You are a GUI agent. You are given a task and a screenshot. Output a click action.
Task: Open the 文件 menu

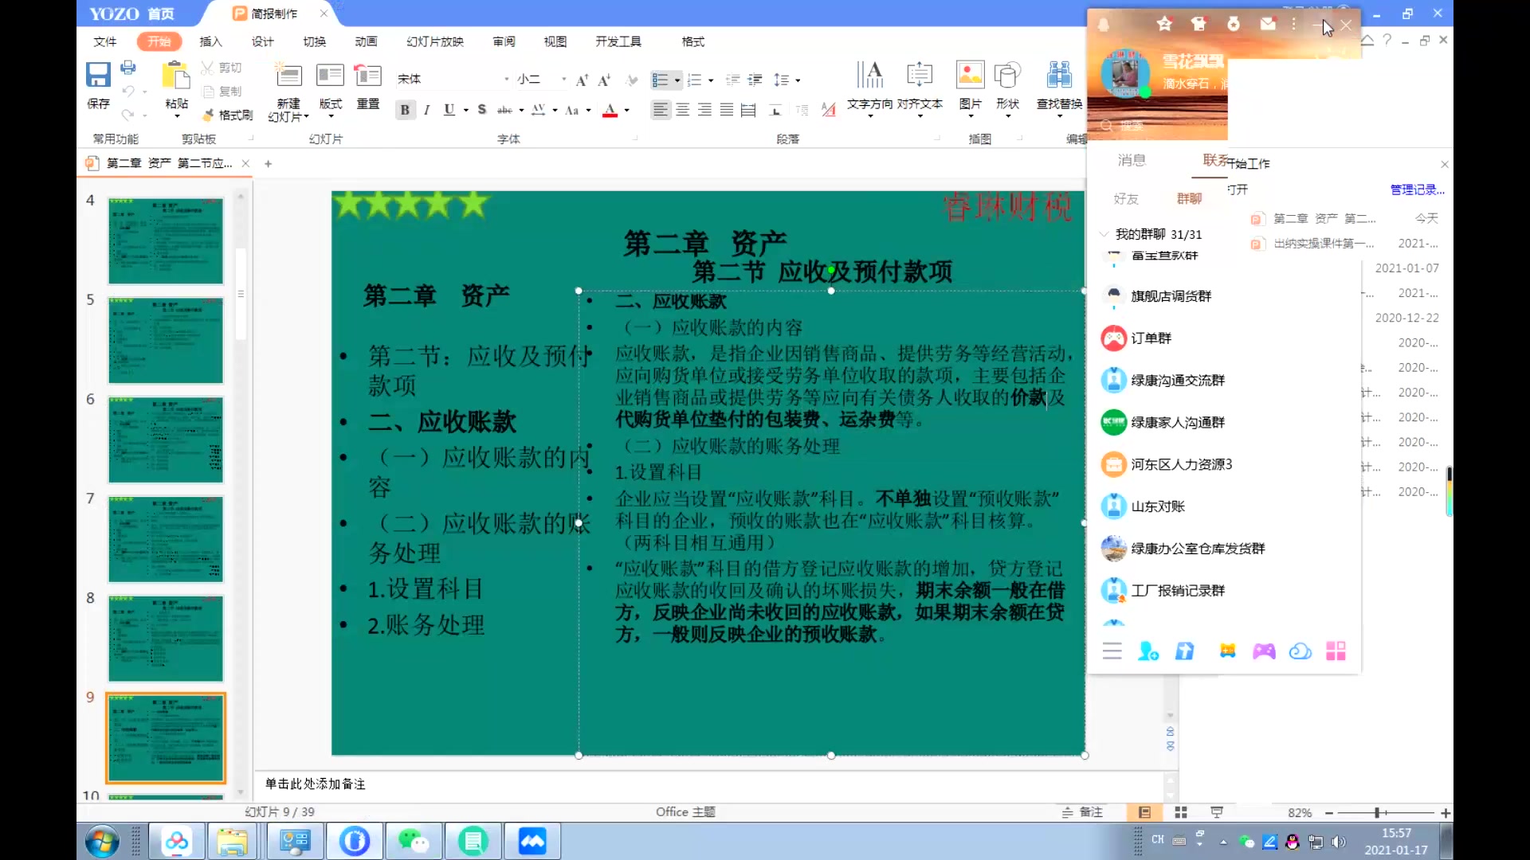(104, 41)
